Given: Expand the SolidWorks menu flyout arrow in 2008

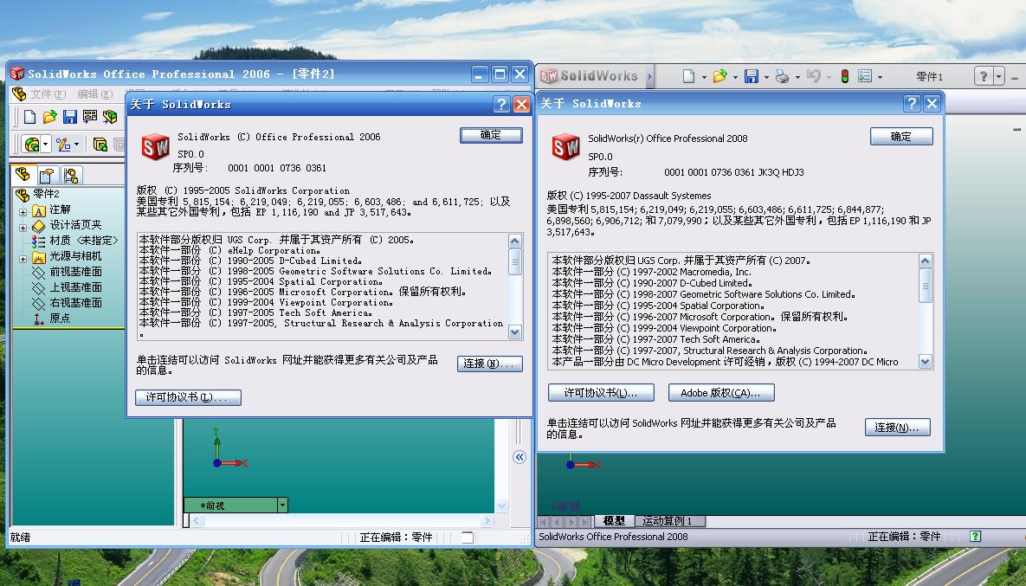Looking at the screenshot, I should [x=649, y=76].
